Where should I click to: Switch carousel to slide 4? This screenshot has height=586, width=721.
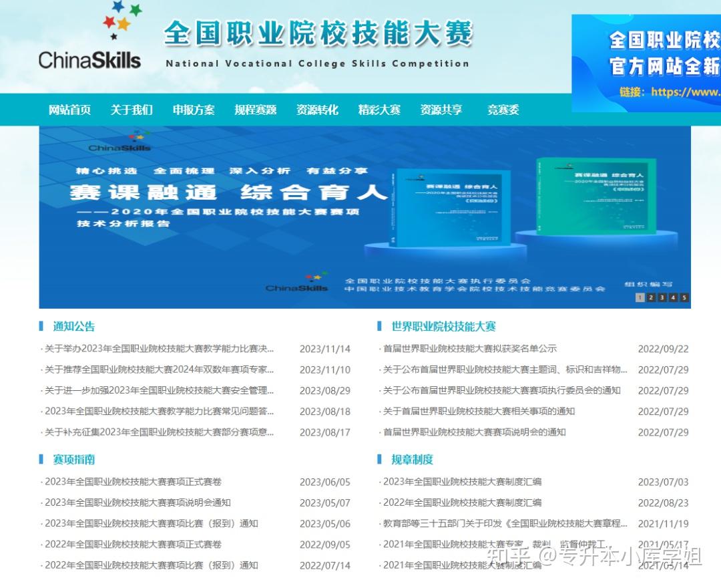pos(673,297)
